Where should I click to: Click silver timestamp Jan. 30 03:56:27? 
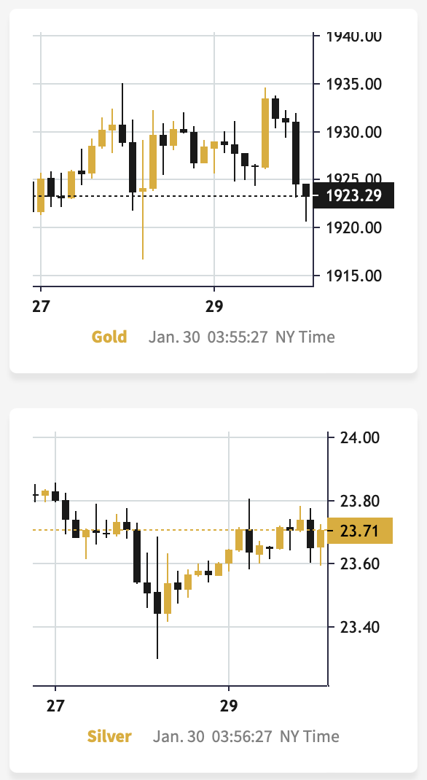213,736
